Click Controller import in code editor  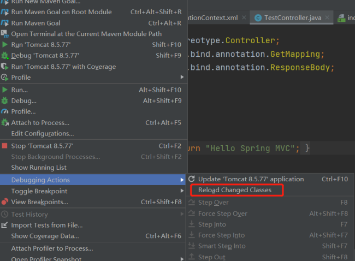click(x=250, y=40)
